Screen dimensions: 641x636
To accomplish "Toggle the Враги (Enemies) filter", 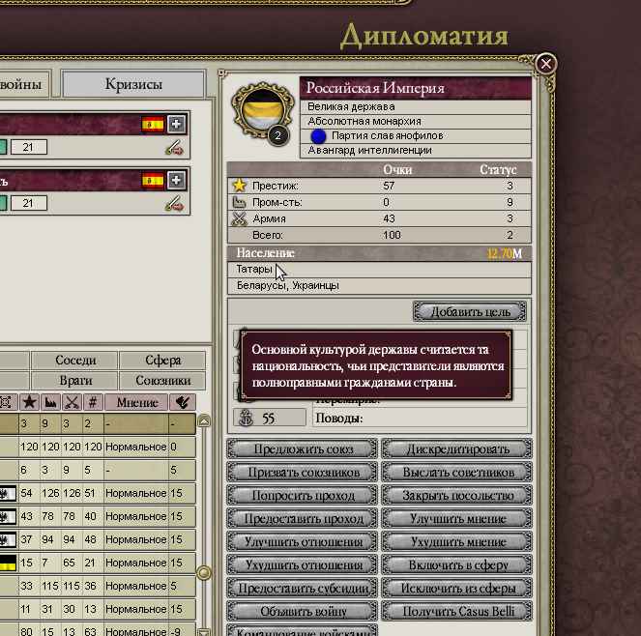I will coord(74,381).
